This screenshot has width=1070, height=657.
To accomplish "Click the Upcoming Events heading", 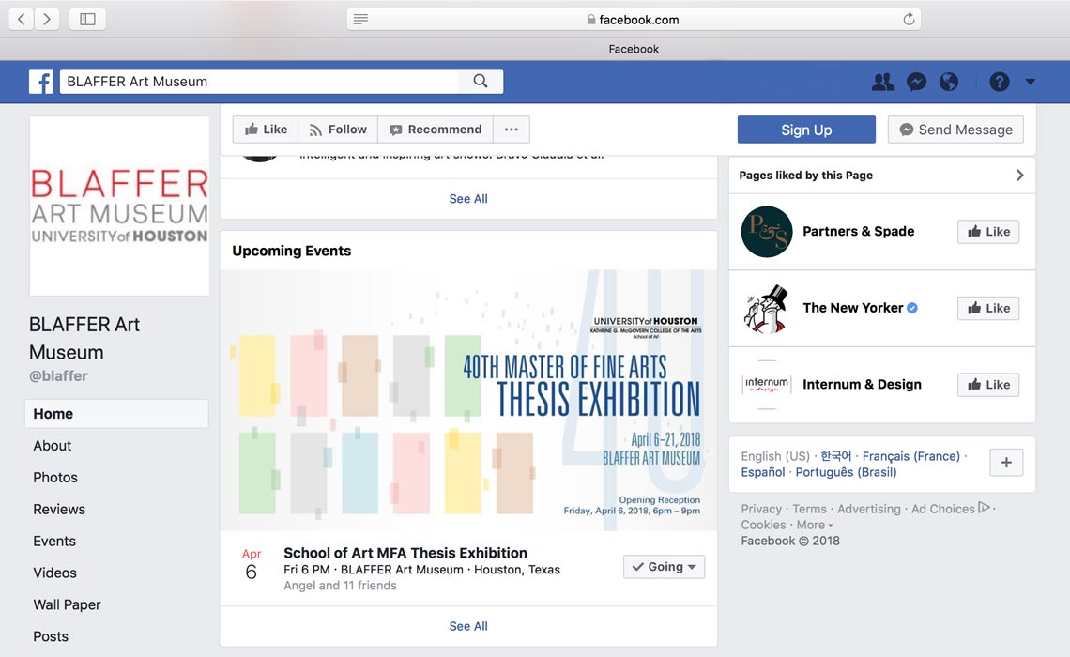I will click(x=291, y=251).
